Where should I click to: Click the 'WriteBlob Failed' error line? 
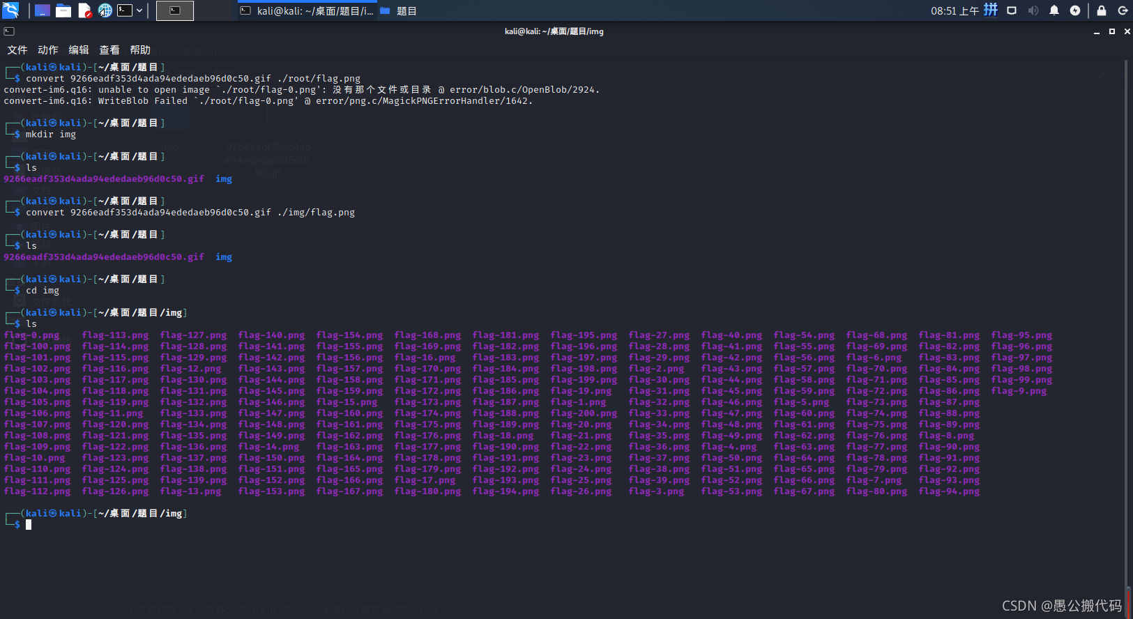pyautogui.click(x=268, y=101)
